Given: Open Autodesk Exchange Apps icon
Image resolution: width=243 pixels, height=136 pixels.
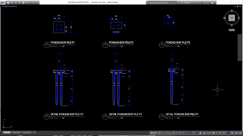Looking at the screenshot, I should 201,3.
